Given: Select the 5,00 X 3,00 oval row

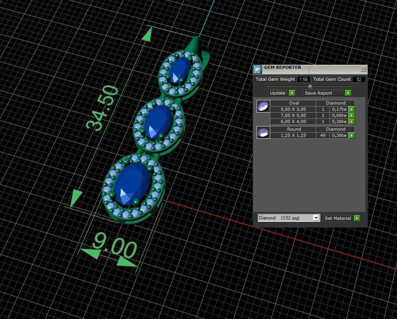Looking at the screenshot, I should click(313, 109).
